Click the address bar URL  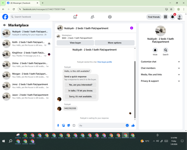(x=44, y=9)
